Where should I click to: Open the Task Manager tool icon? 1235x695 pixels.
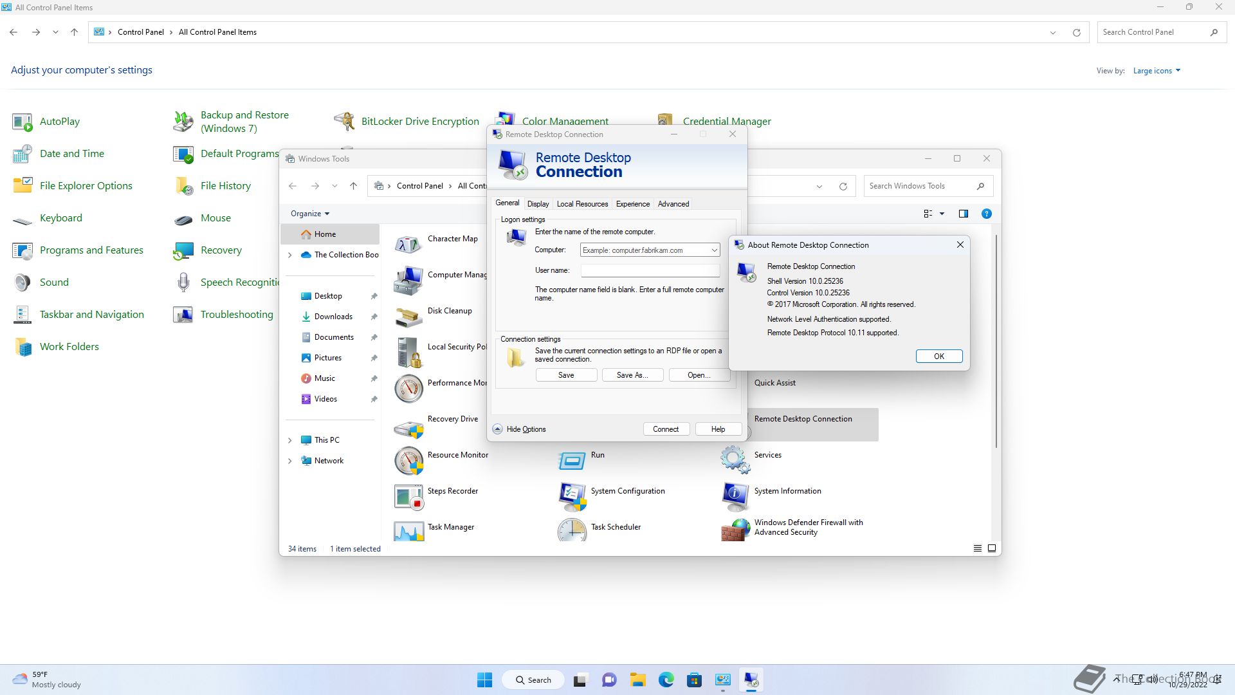[408, 532]
